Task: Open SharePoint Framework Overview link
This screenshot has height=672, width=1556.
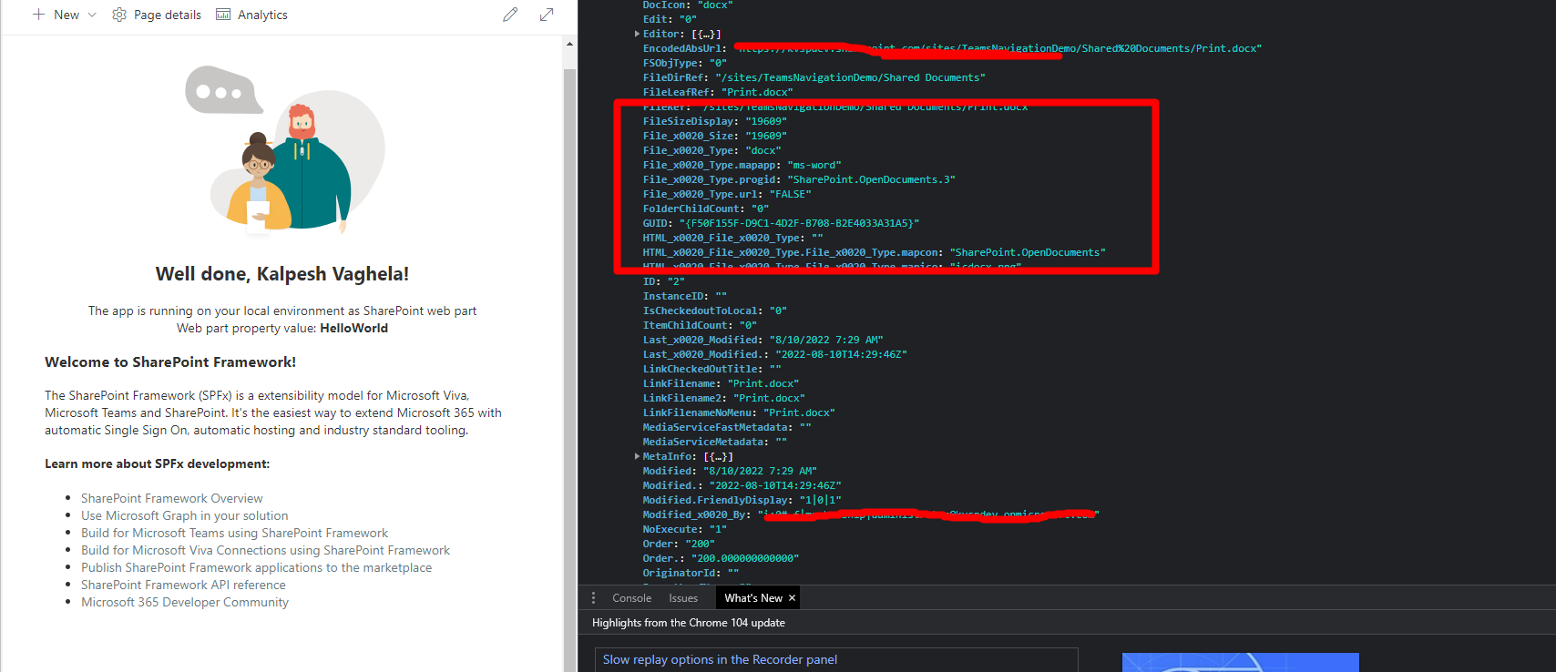Action: pyautogui.click(x=171, y=498)
